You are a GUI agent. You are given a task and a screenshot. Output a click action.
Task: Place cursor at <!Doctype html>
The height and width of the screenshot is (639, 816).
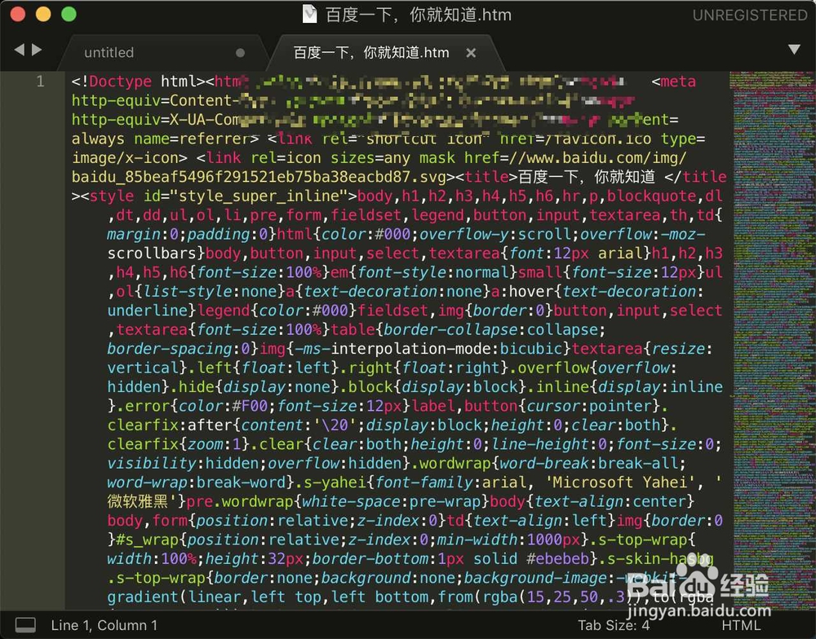click(x=138, y=82)
